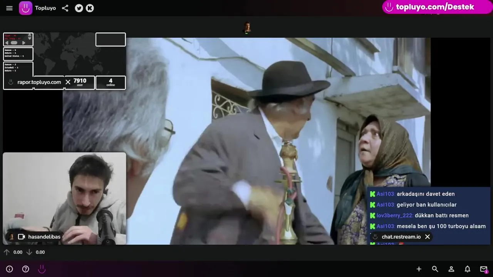493x277 pixels.
Task: Open the share icon in header
Action: (65, 8)
